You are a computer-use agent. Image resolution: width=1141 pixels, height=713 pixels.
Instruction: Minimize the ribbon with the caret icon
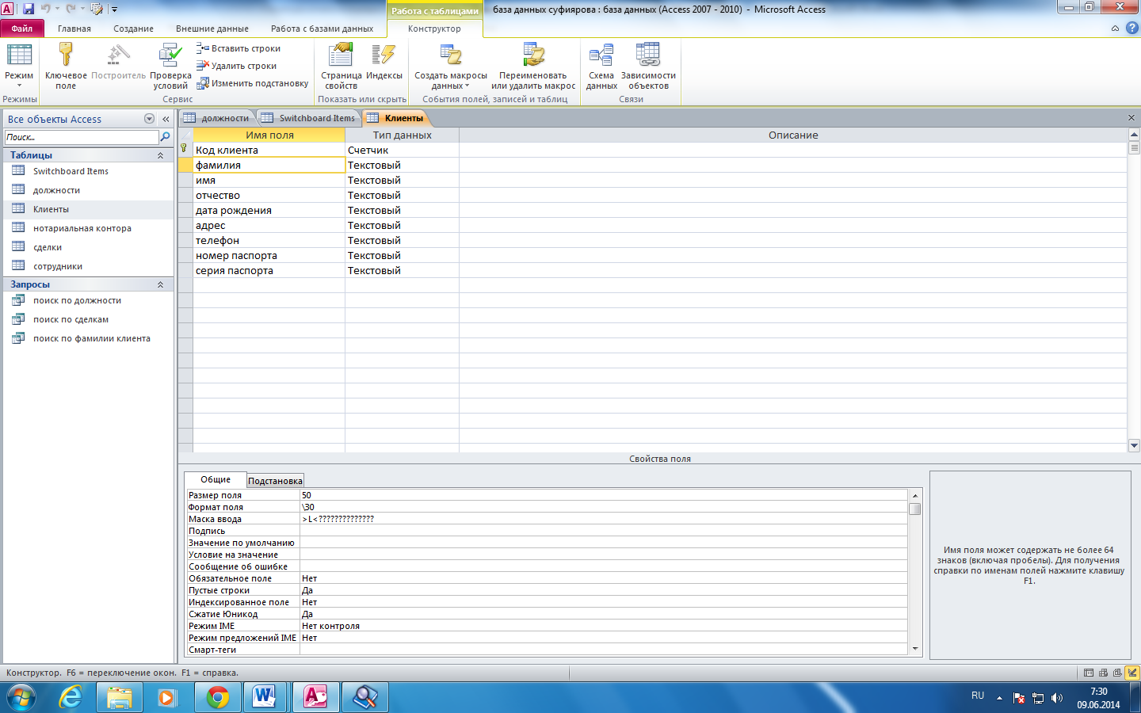click(1115, 29)
